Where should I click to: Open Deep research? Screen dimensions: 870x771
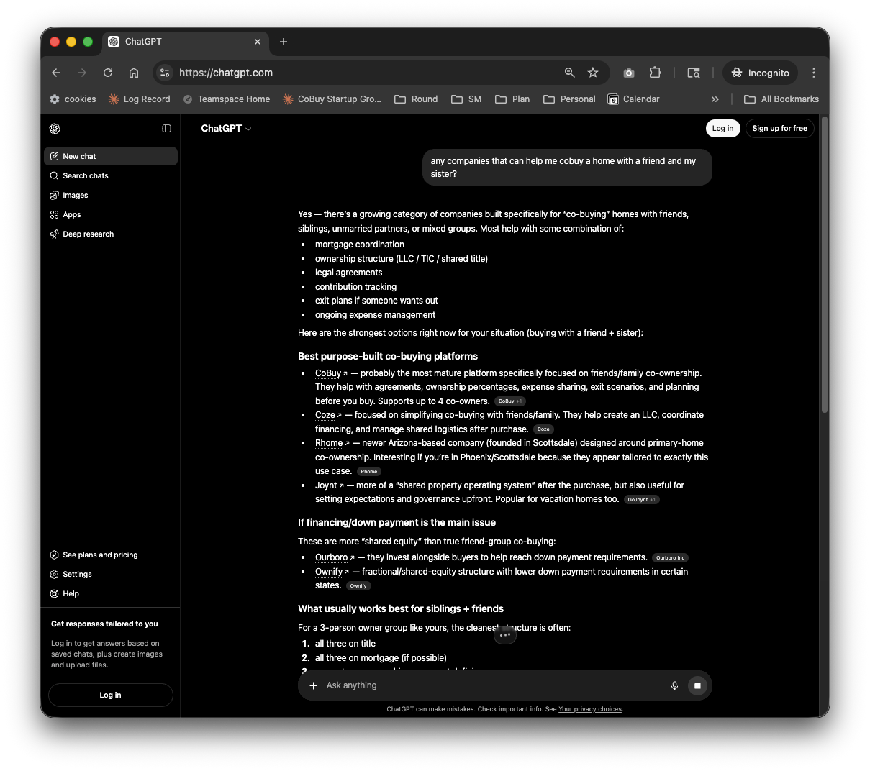[x=111, y=234]
